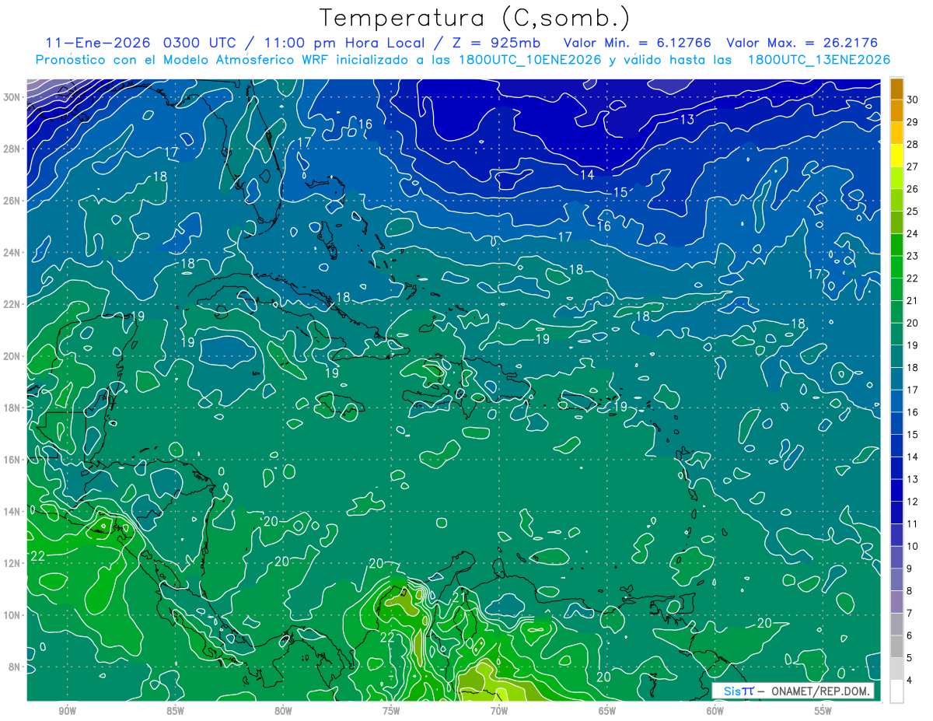Click the white swatch below 4 on color bar

(x=896, y=691)
